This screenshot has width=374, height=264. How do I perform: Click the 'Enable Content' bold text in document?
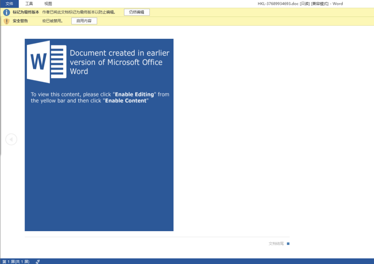pos(126,101)
